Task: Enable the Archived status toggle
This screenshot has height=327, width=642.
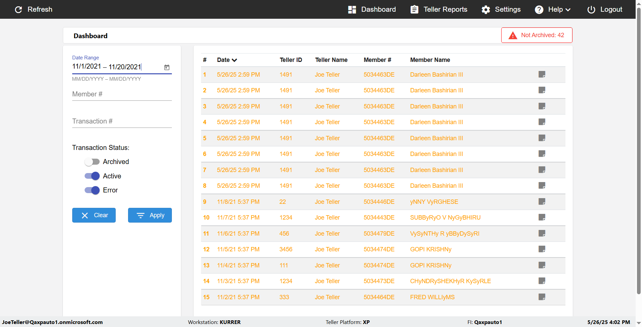Action: coord(92,162)
